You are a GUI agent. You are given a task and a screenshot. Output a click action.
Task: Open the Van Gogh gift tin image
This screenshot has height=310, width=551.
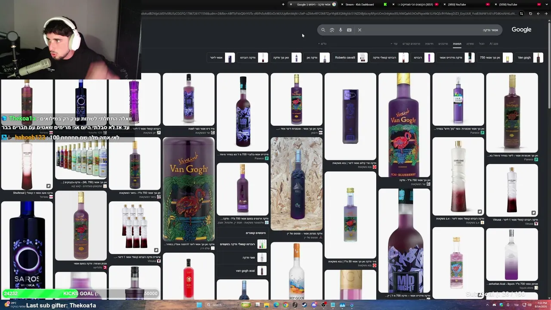[x=189, y=189]
